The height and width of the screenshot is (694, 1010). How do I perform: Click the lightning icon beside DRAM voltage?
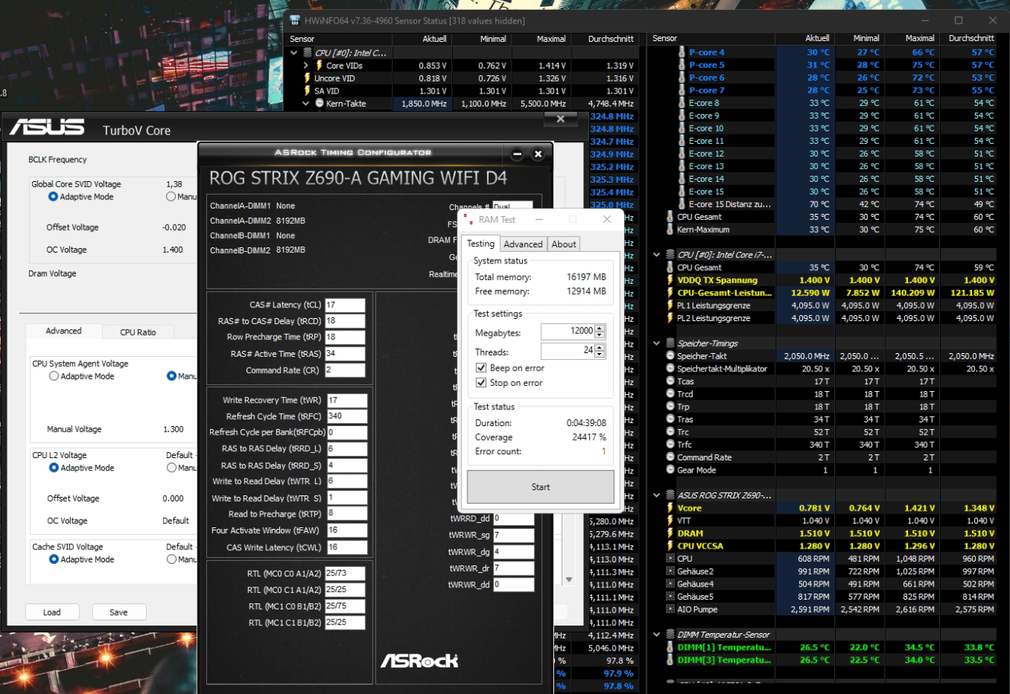click(670, 533)
